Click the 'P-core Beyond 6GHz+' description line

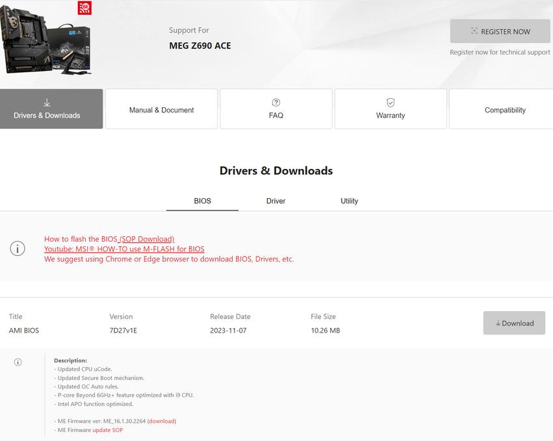(123, 395)
